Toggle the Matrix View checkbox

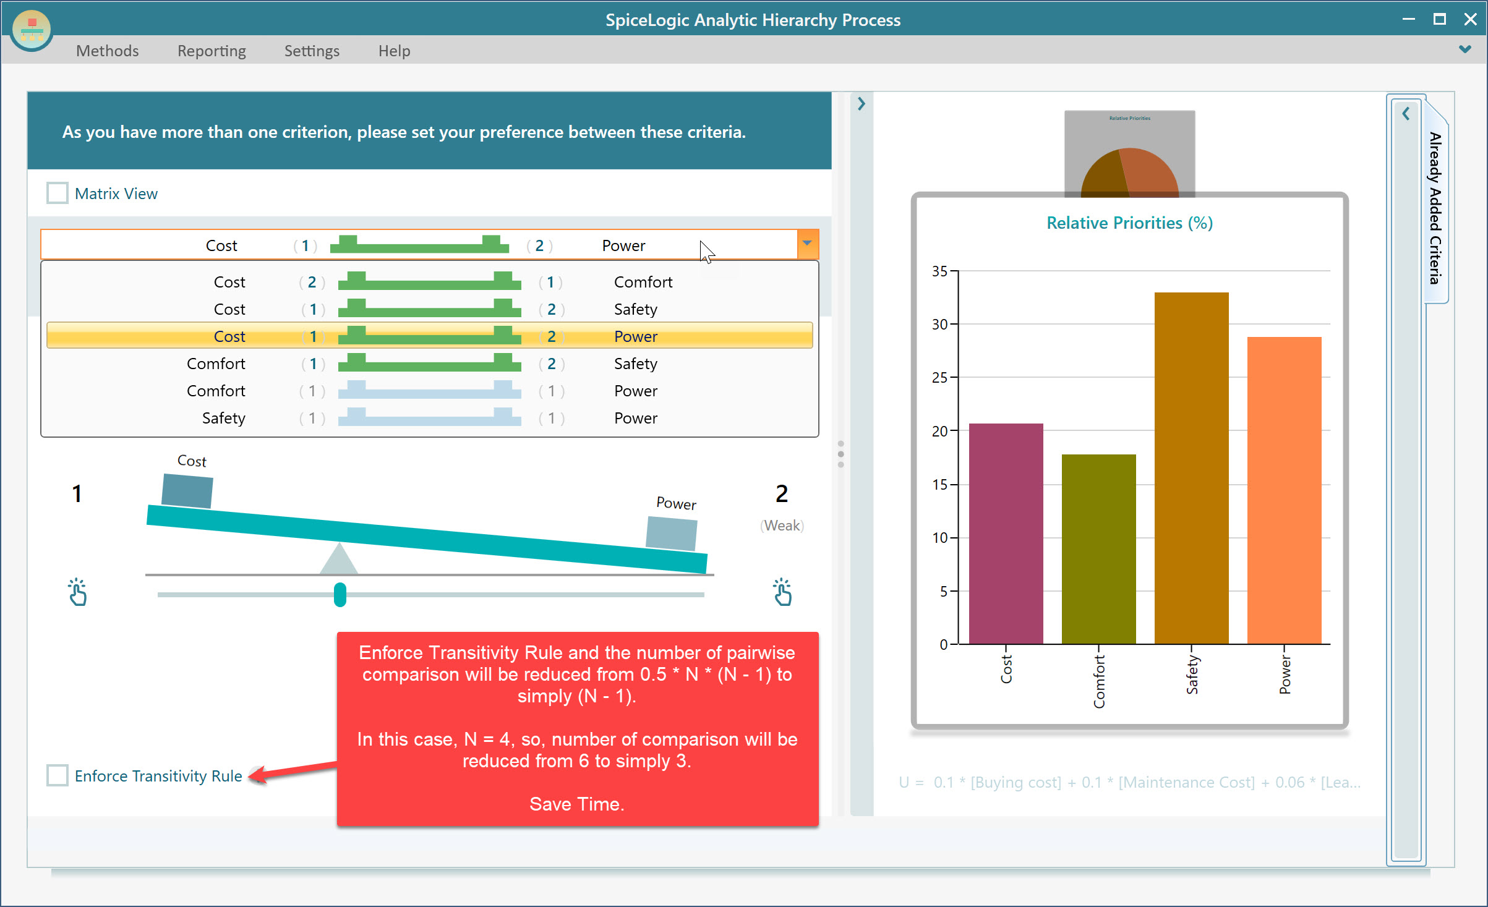tap(58, 193)
